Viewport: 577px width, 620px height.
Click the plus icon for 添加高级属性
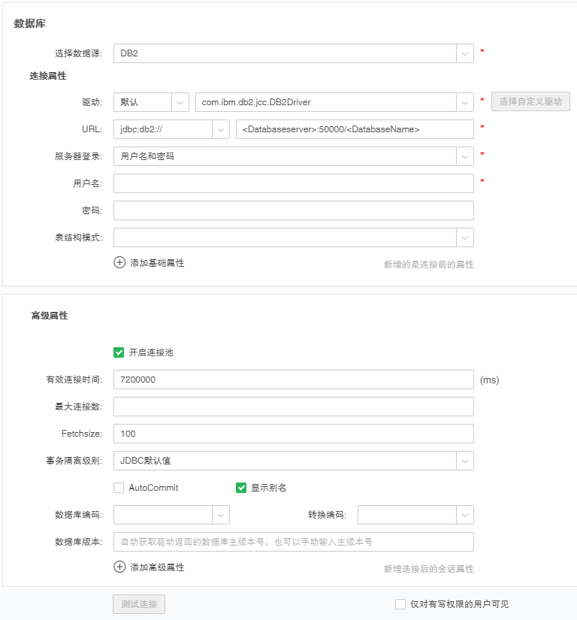(119, 567)
